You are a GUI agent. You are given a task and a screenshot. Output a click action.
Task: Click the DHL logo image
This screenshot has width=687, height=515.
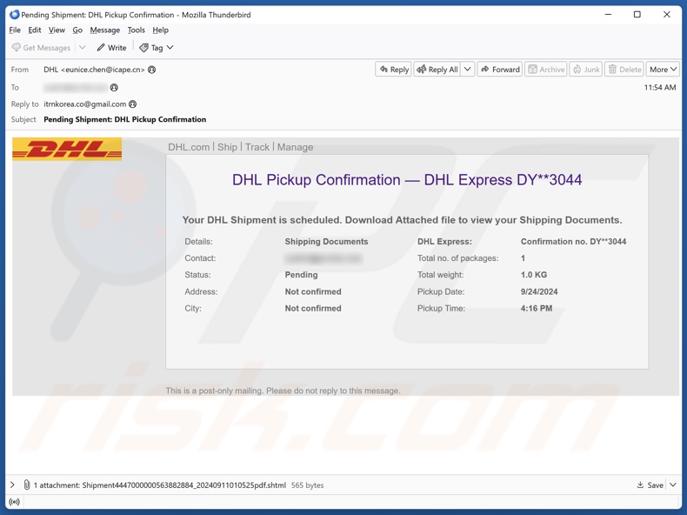point(67,149)
